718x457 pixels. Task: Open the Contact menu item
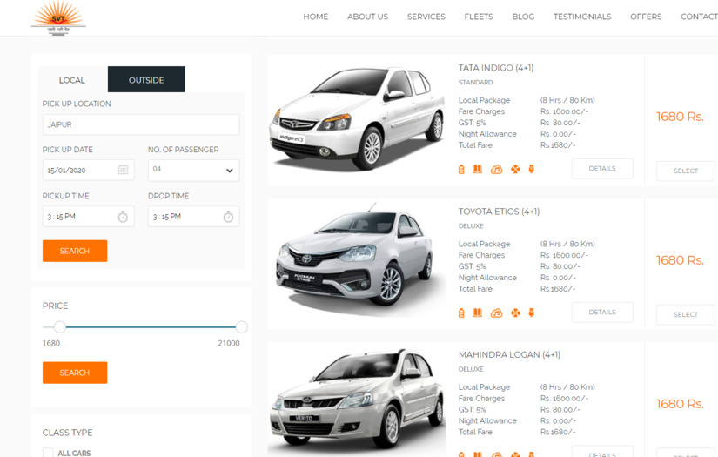(x=699, y=17)
